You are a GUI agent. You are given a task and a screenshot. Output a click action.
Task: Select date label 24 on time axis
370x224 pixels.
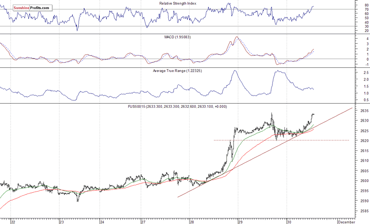(x=102, y=222)
